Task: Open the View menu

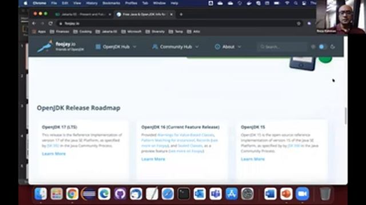Action: pyautogui.click(x=77, y=3)
